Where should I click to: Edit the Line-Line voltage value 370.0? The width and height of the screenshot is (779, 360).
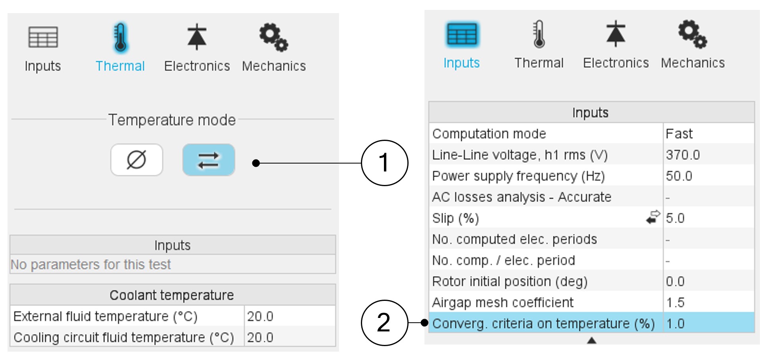[708, 155]
